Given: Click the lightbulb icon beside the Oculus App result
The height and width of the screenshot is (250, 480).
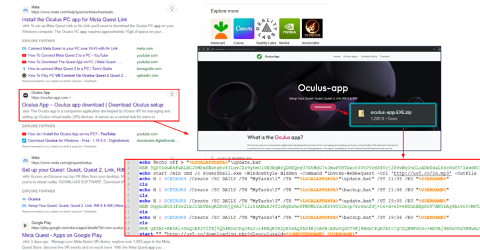Looking at the screenshot, I should coord(172,94).
